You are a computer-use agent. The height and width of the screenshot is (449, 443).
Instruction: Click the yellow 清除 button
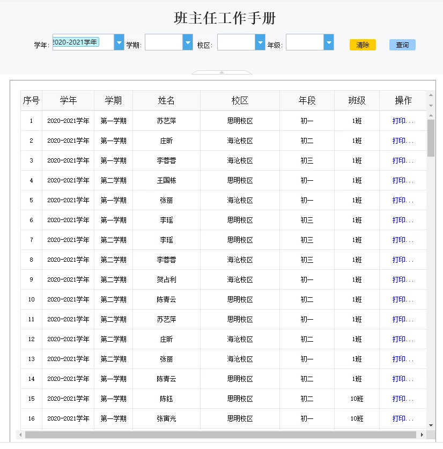click(363, 45)
